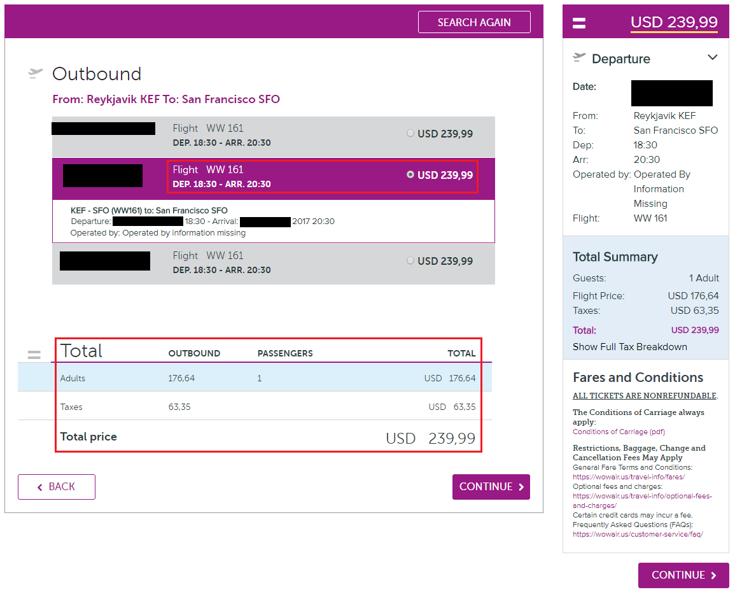The image size is (735, 592).
Task: Click the Departure plane icon in sidebar
Action: [579, 58]
